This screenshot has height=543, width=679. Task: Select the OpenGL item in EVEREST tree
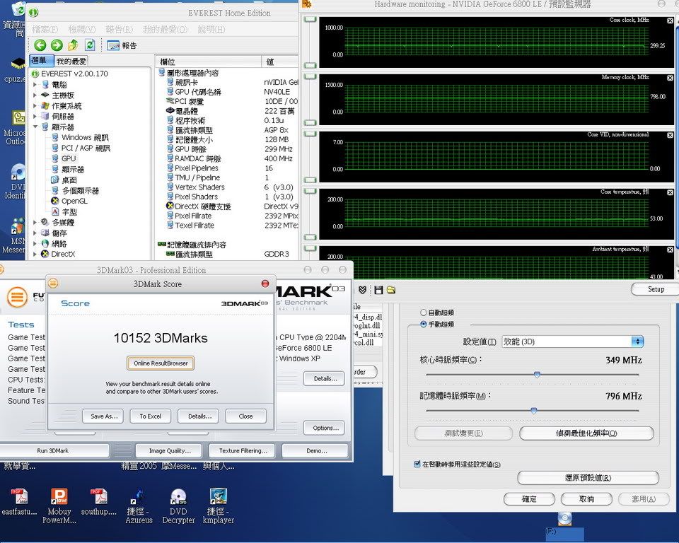coord(69,201)
